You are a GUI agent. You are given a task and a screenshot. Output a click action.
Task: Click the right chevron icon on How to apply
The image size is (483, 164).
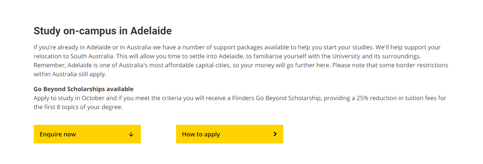point(275,134)
